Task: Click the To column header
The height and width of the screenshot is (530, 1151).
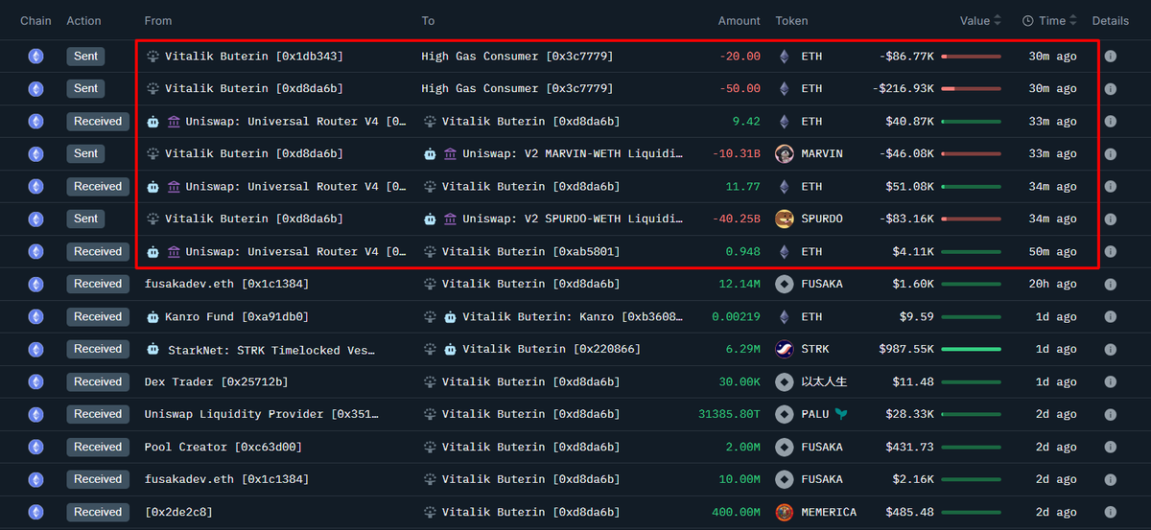Action: pyautogui.click(x=428, y=20)
